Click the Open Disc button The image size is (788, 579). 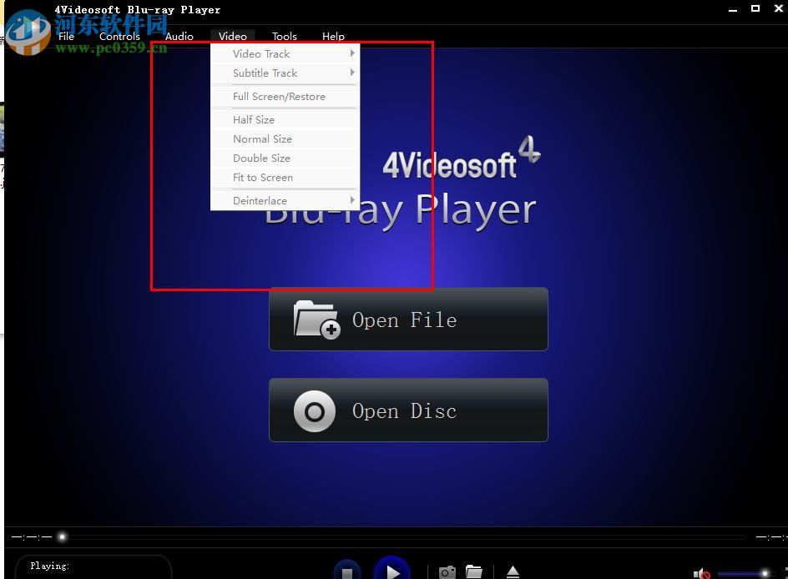pyautogui.click(x=408, y=410)
